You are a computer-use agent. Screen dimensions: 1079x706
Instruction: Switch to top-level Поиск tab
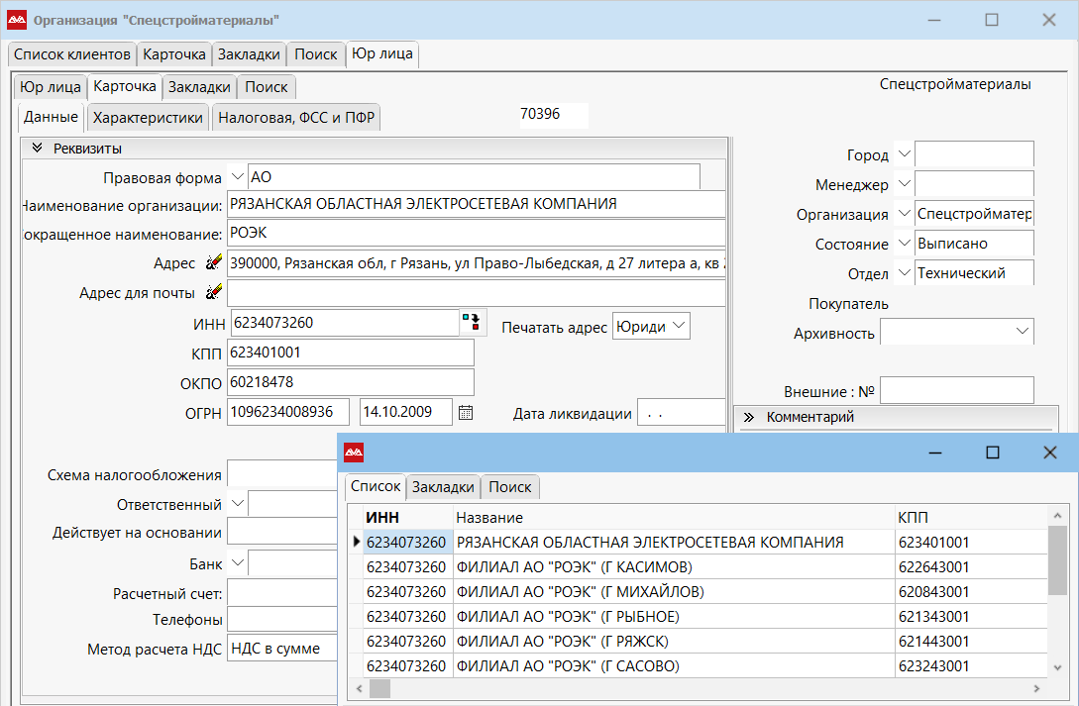click(316, 54)
